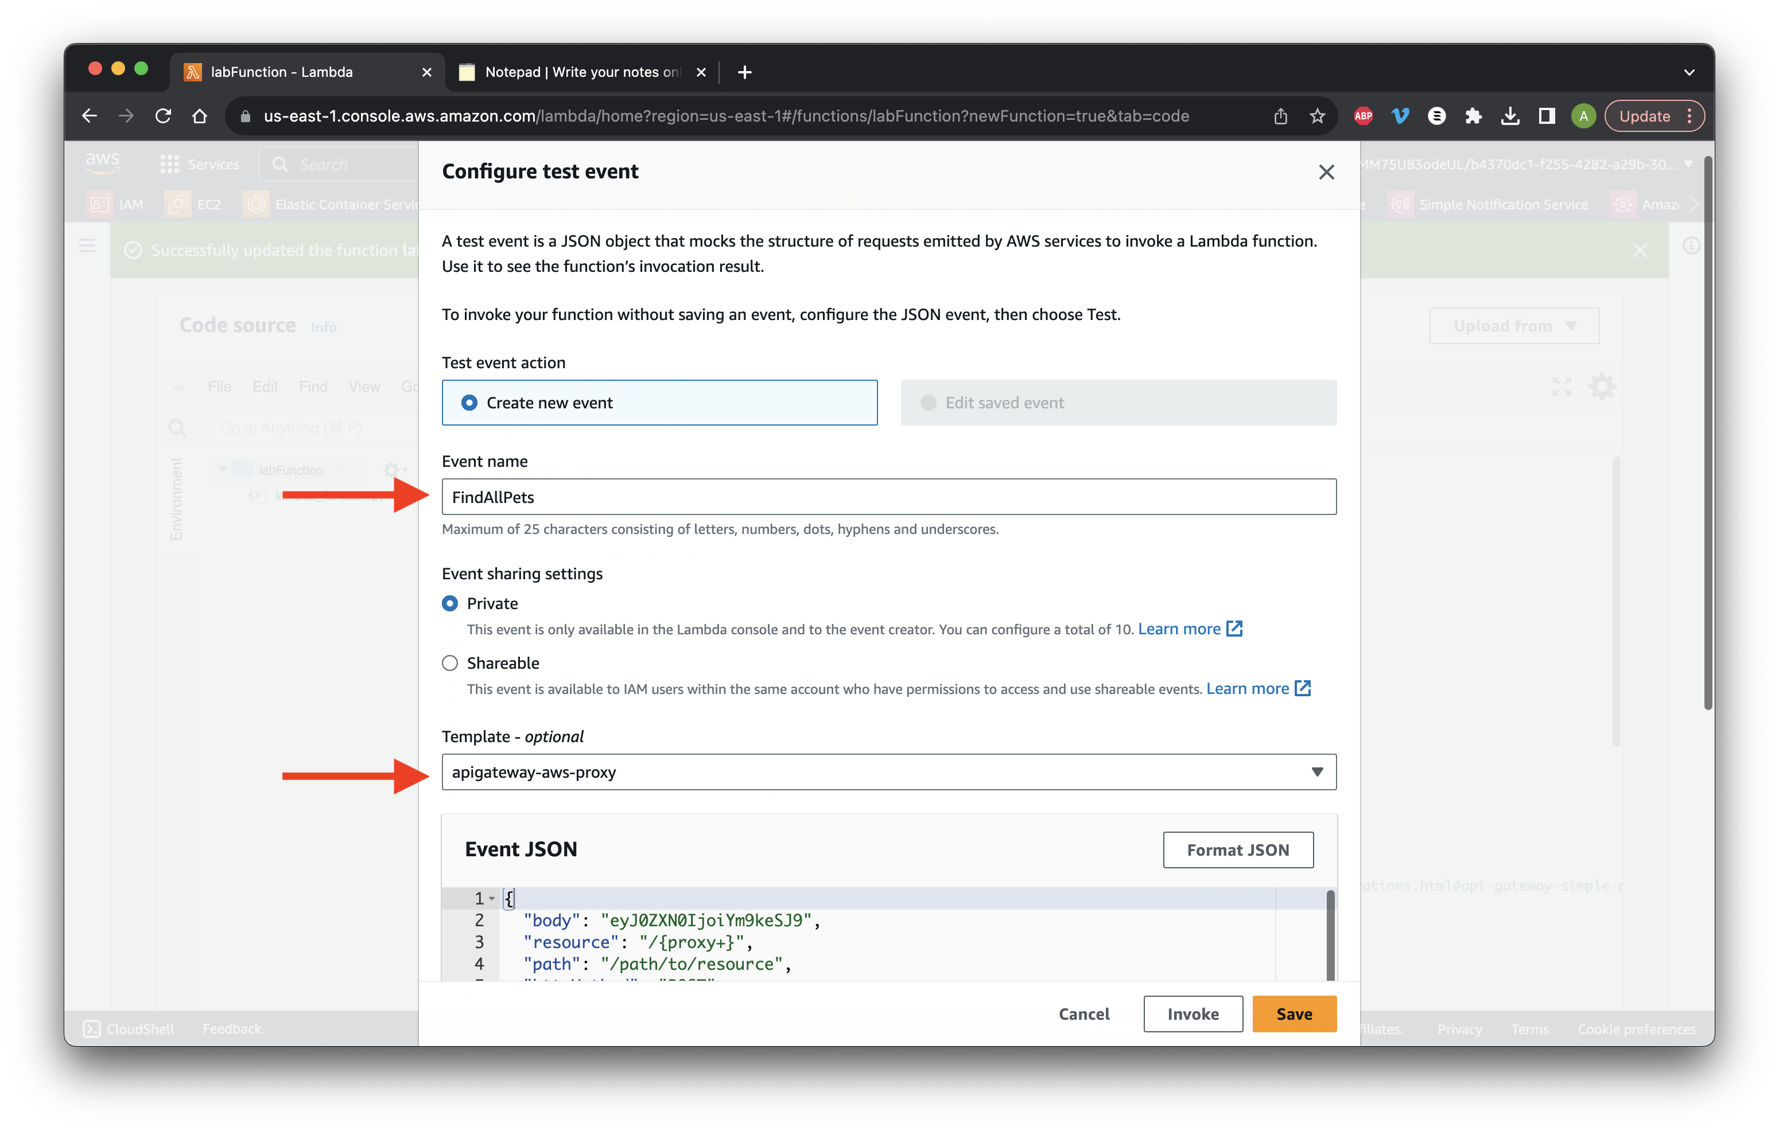Bookmark this page with the star icon

click(x=1317, y=116)
